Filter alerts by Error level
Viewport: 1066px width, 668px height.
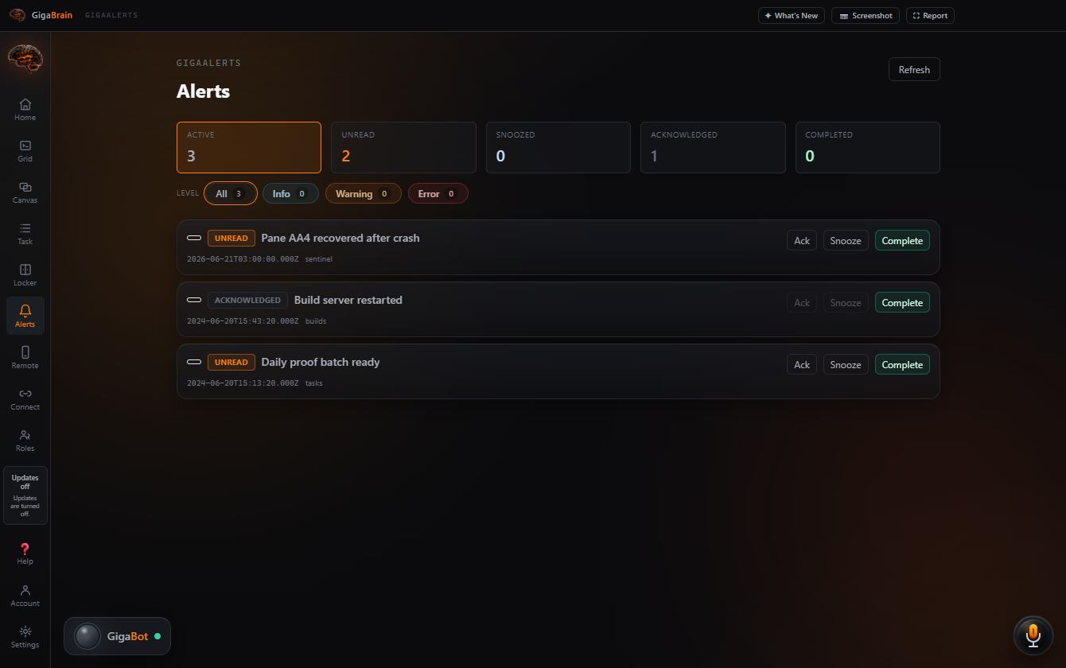[438, 193]
